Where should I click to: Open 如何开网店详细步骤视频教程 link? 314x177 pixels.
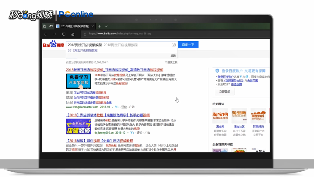(x=91, y=98)
